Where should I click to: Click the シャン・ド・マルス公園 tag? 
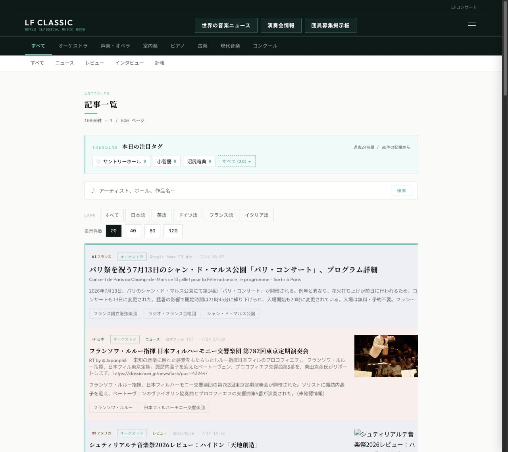point(231,314)
